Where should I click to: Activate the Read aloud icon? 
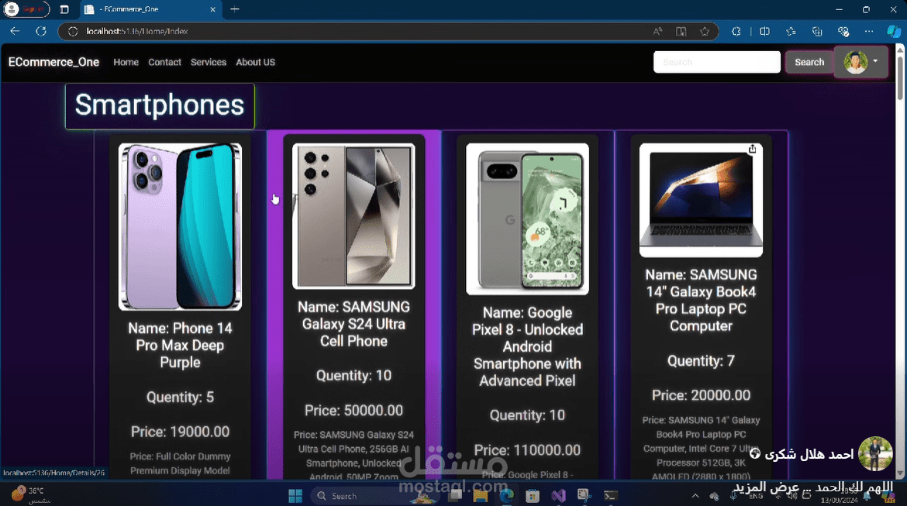click(x=657, y=31)
